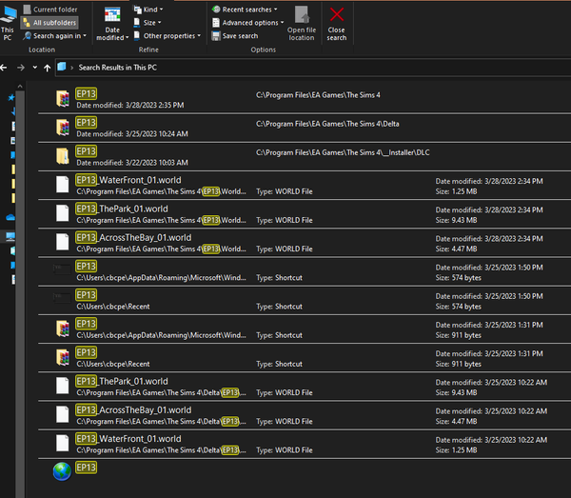This screenshot has height=498, width=571.
Task: Select EP13_ThePark_01.world modified 3/28/2023 file icon
Action: point(63,213)
